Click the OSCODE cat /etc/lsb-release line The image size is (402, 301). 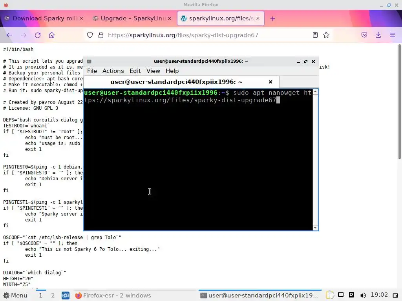[62, 237]
